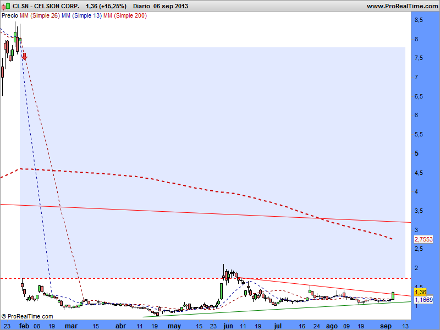Select the 'MM (Simple 200)' indicator label

(x=125, y=16)
